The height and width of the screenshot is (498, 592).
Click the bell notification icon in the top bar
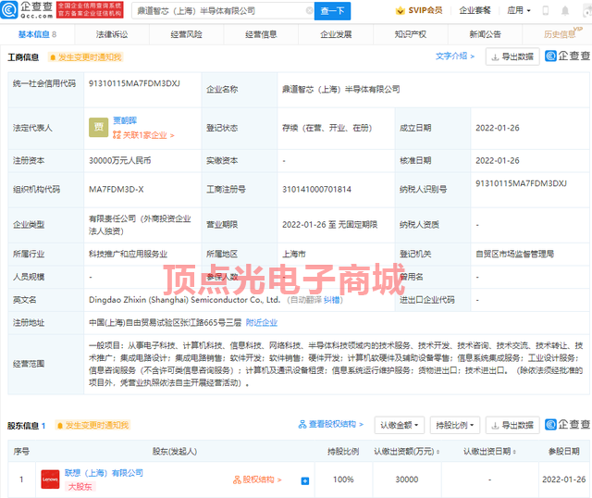tap(566, 11)
